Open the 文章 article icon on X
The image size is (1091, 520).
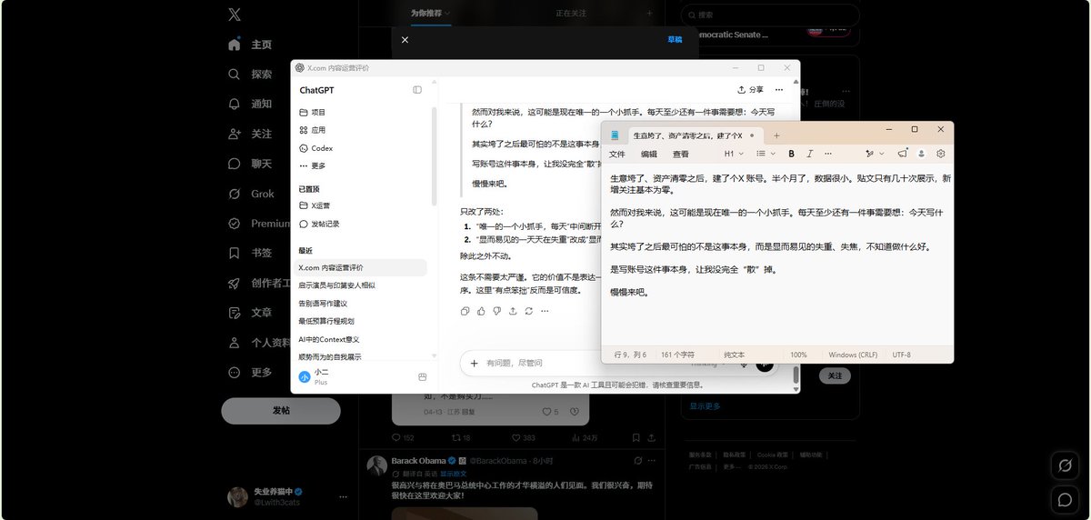click(x=235, y=312)
